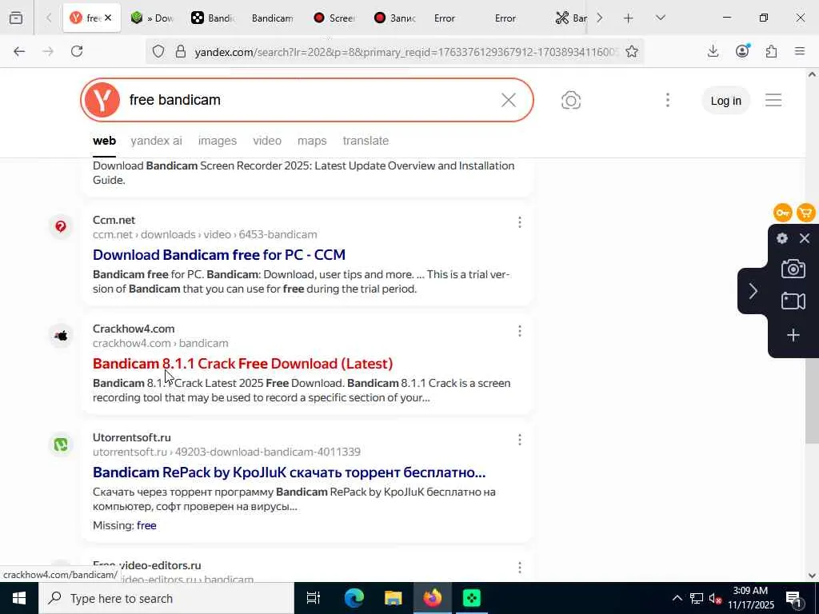Open 'Bandicam 8.1.1 Crack Free Download' link
Screen dimensions: 819x614
(243, 364)
